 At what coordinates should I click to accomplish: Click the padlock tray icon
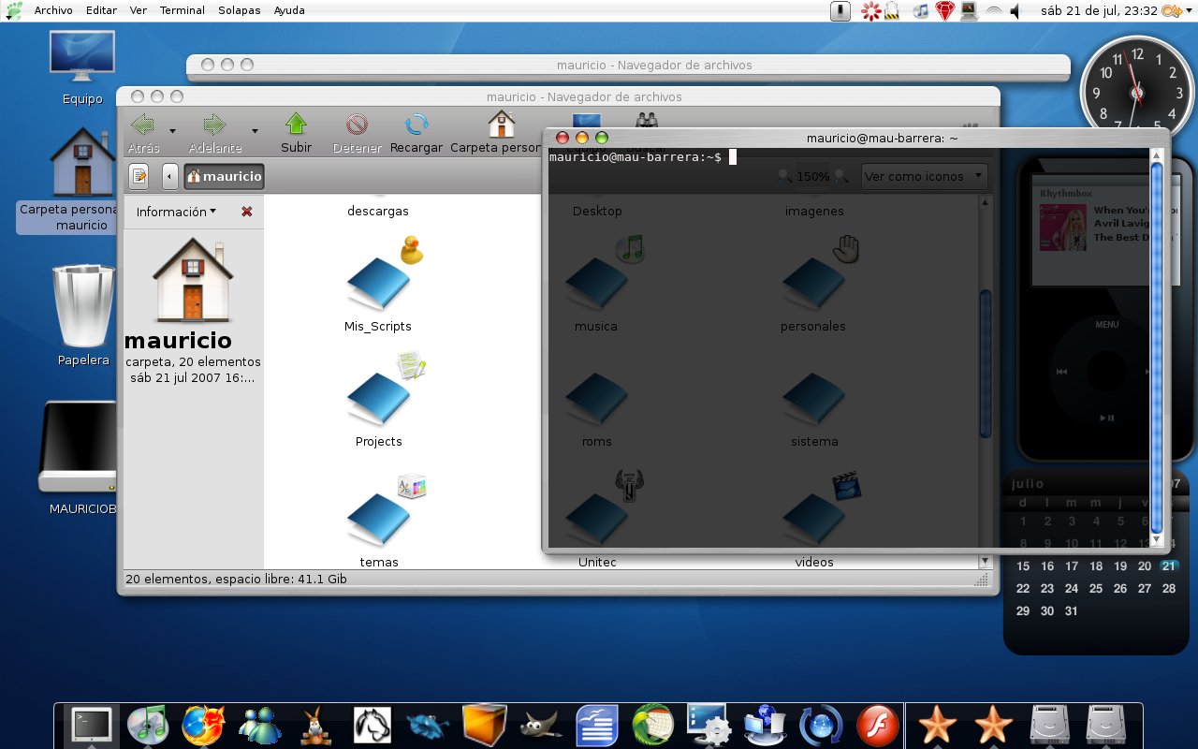click(893, 11)
